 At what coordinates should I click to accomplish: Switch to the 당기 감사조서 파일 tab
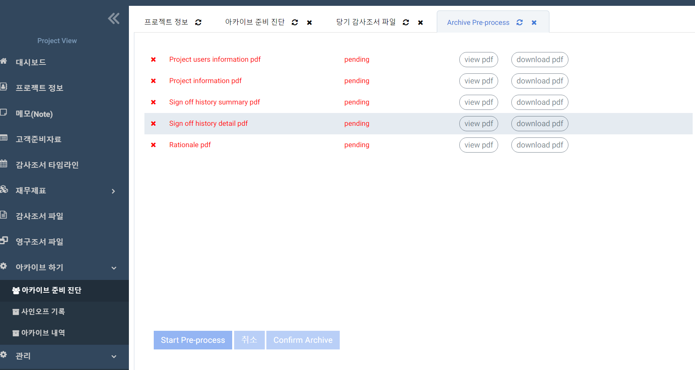(365, 22)
